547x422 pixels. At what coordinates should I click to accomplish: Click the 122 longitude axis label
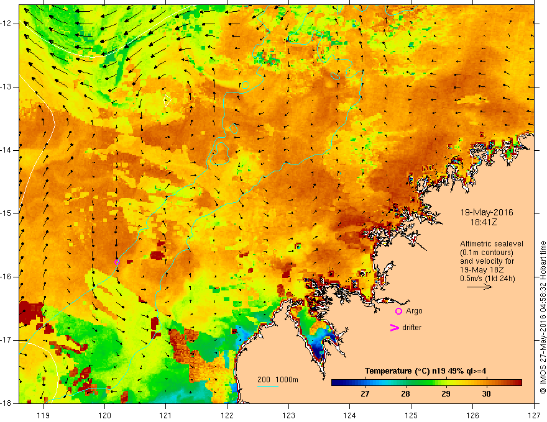click(227, 415)
